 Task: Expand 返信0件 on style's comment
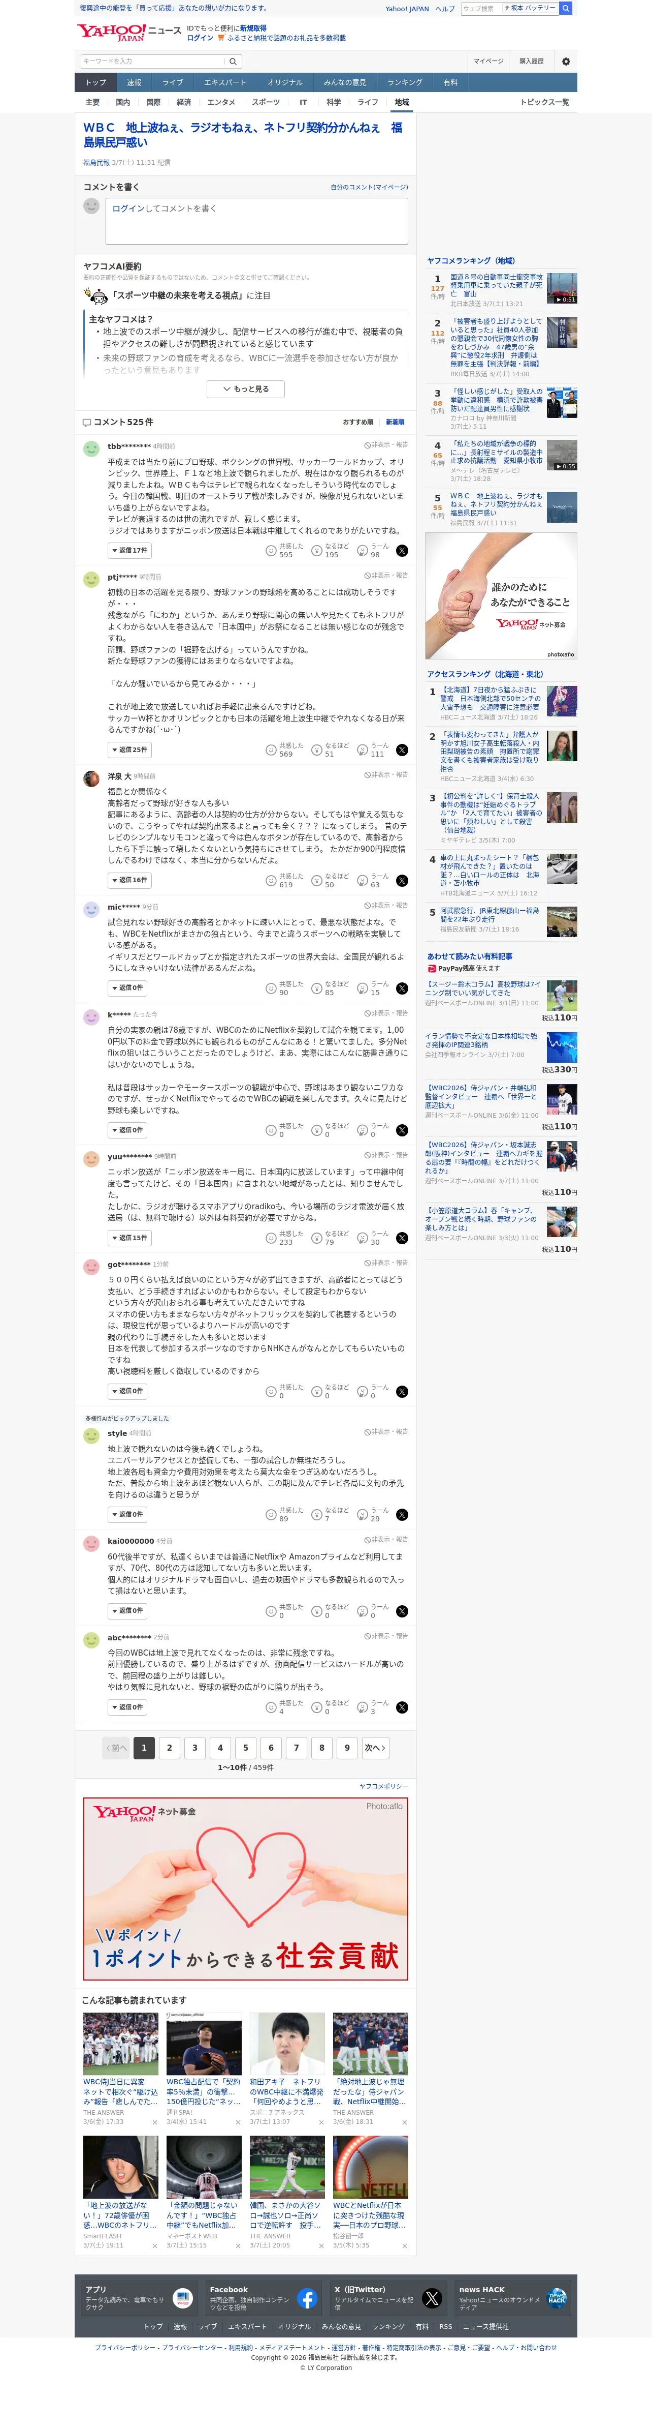[x=127, y=1514]
